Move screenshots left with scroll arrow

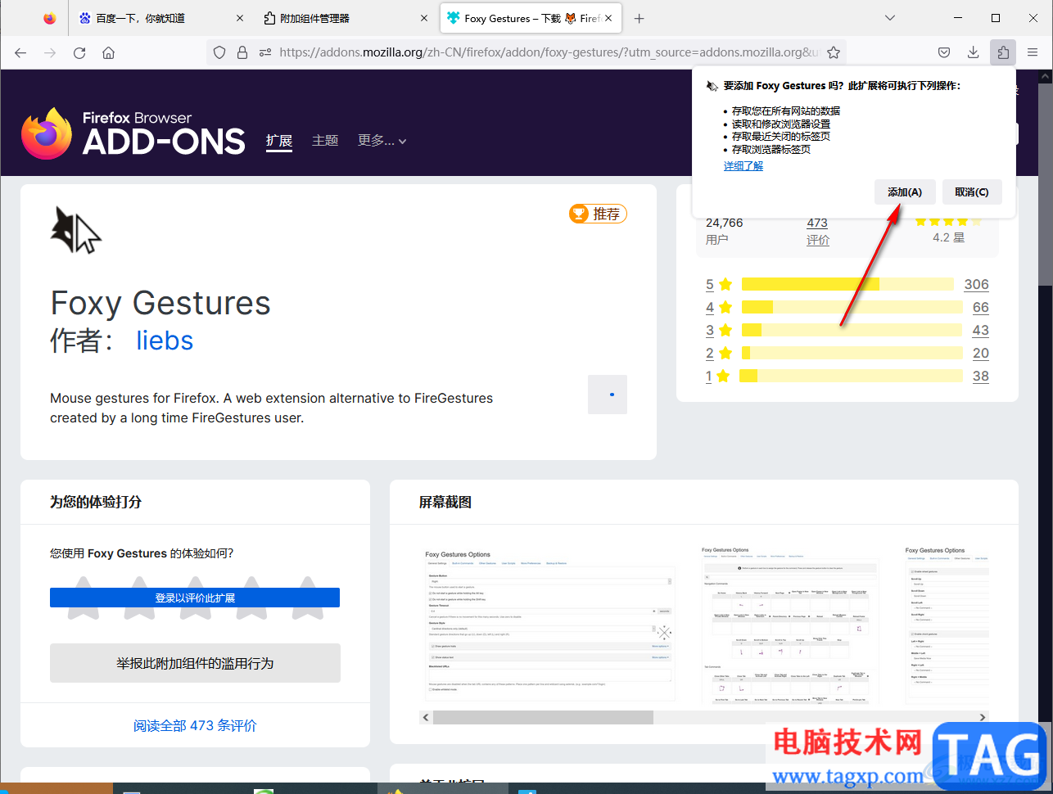coord(426,717)
